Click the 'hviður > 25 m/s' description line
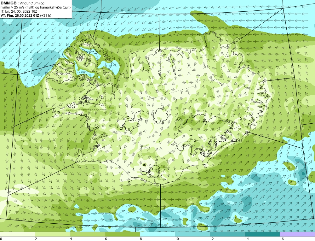 (36, 8)
